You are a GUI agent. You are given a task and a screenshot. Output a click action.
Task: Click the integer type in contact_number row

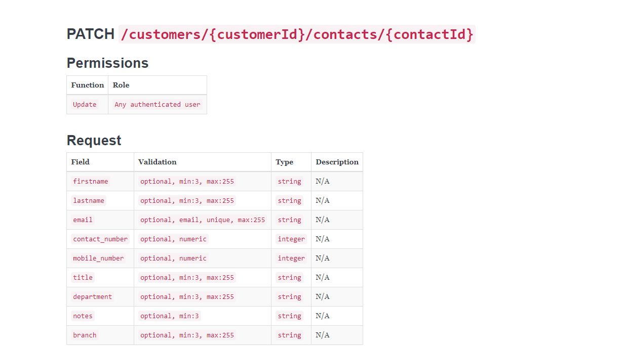pyautogui.click(x=291, y=239)
